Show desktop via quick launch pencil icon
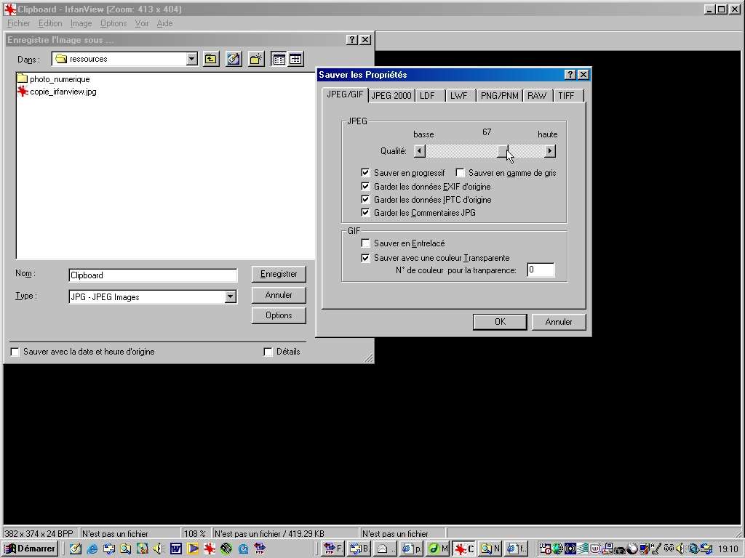 75,549
